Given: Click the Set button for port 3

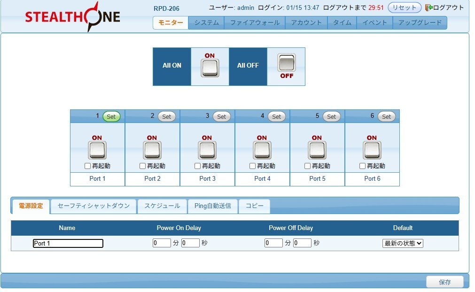Looking at the screenshot, I should (x=221, y=116).
